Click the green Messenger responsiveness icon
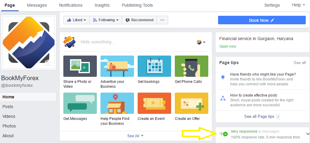 [x=224, y=134]
